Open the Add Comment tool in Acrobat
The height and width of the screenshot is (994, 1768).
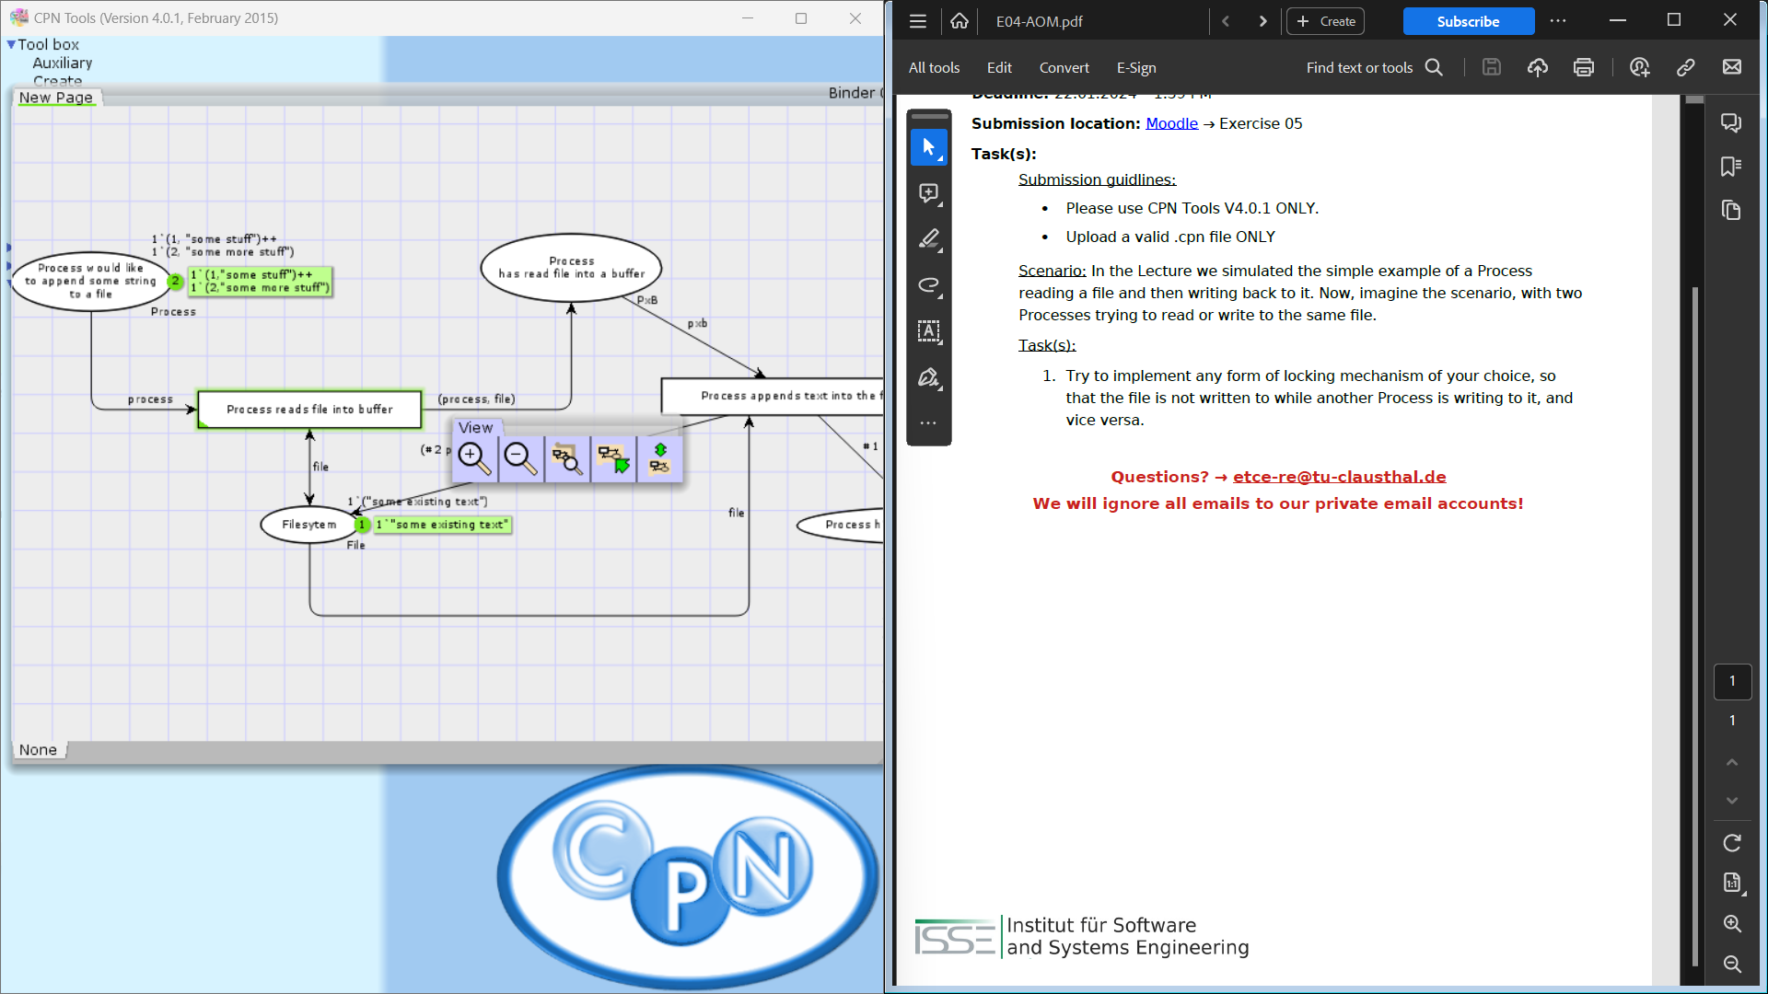pyautogui.click(x=929, y=193)
